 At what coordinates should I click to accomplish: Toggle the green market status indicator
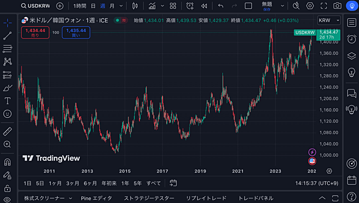click(x=117, y=21)
